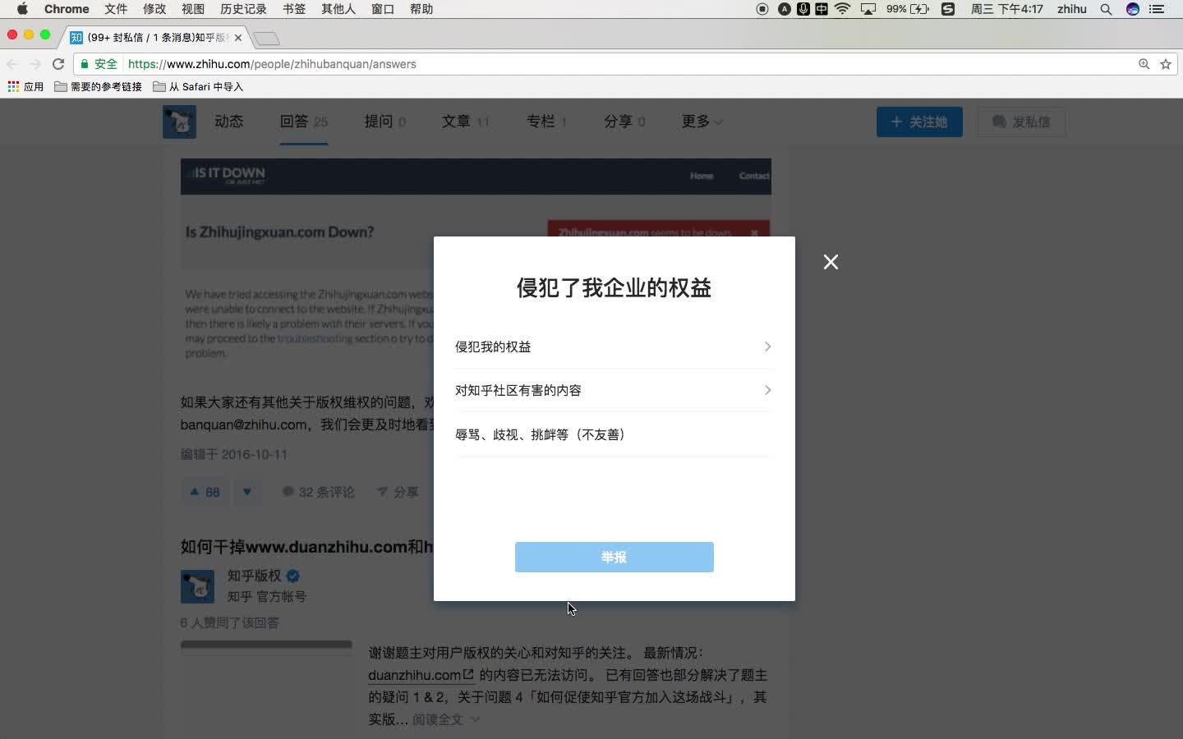This screenshot has height=739, width=1183.
Task: Click the microphone icon in menu bar
Action: point(803,9)
